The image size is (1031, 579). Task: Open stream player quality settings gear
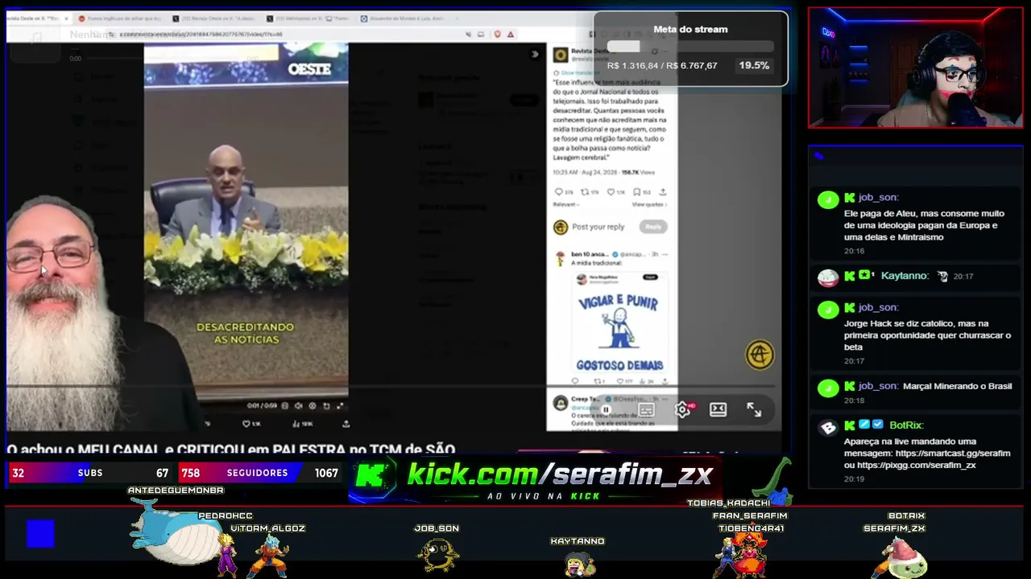click(682, 409)
